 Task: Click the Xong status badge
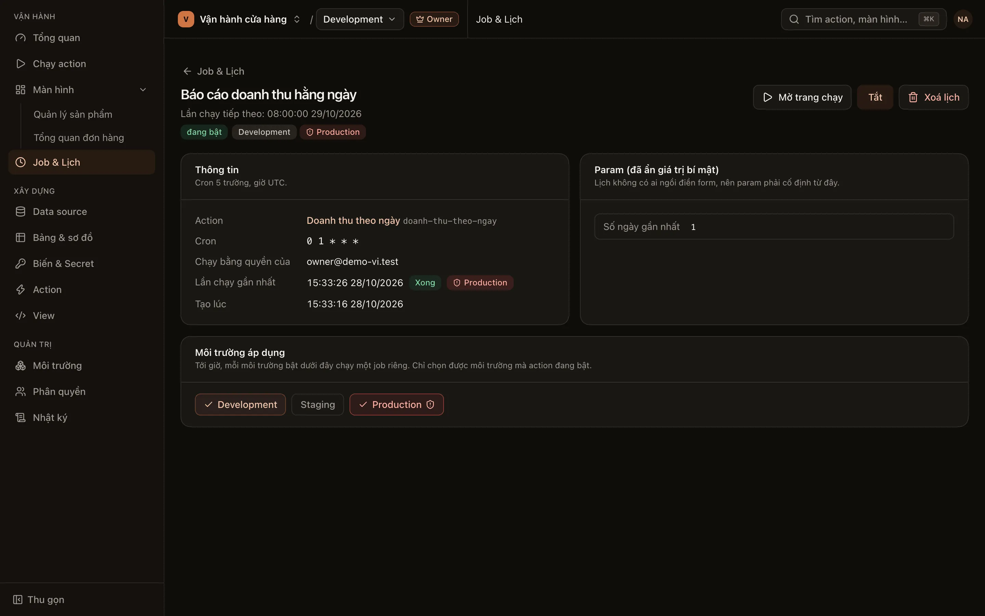click(x=425, y=283)
